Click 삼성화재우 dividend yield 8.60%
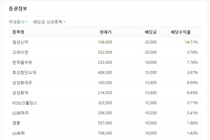 click(x=192, y=83)
